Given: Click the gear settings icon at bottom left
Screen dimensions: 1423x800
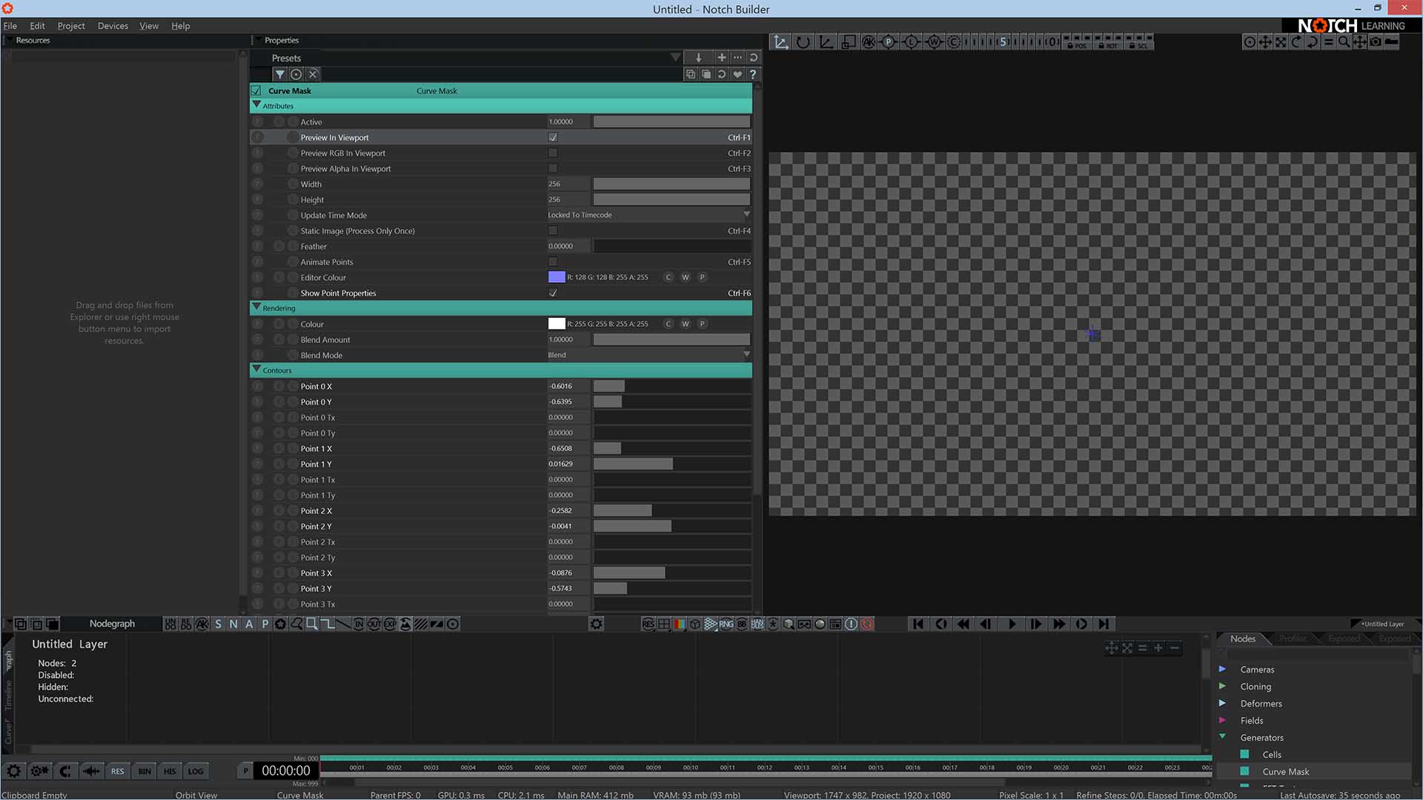Looking at the screenshot, I should (x=13, y=771).
